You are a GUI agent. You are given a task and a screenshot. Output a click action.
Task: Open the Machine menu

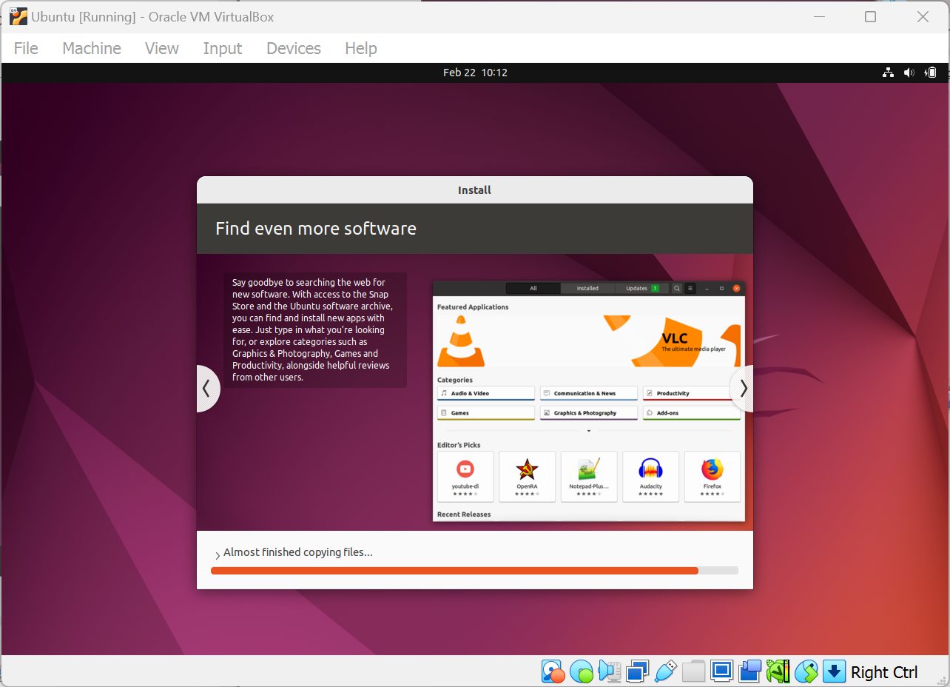click(x=92, y=48)
